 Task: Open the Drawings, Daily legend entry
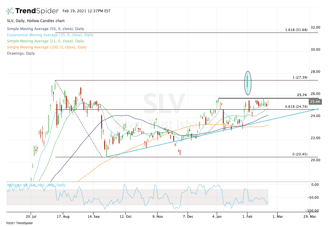click(21, 53)
